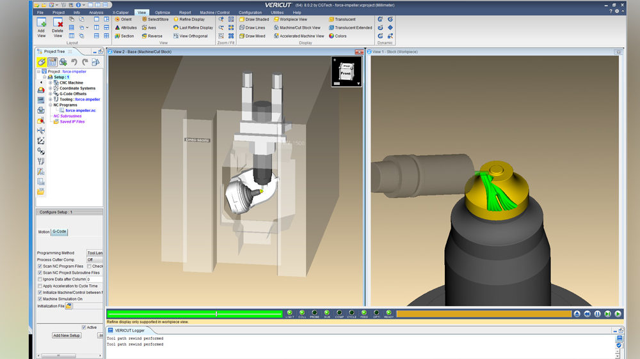Collapse the Setup : 1 tree node
640x359 pixels.
click(x=45, y=77)
